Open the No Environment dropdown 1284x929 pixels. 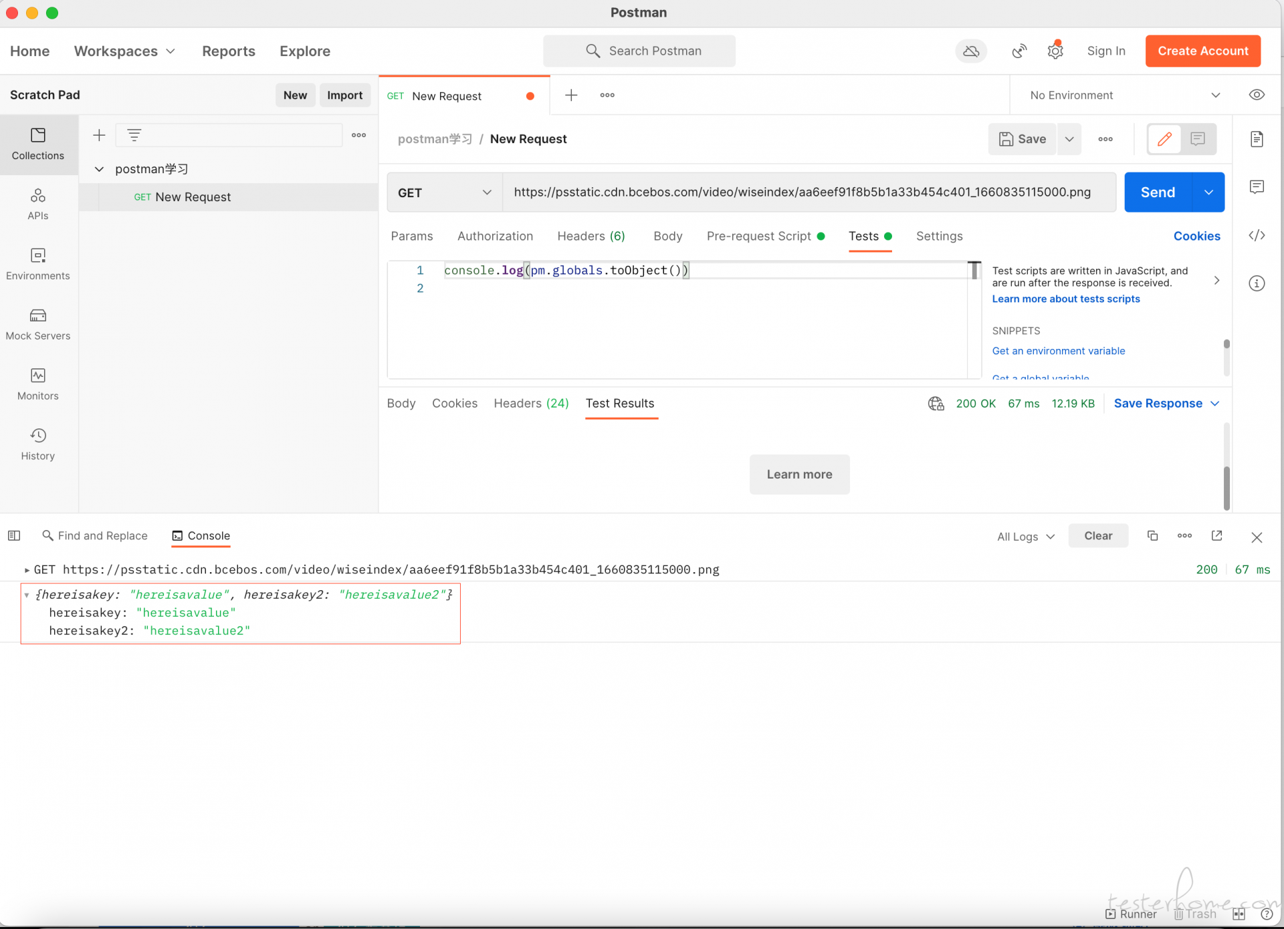click(x=1125, y=95)
